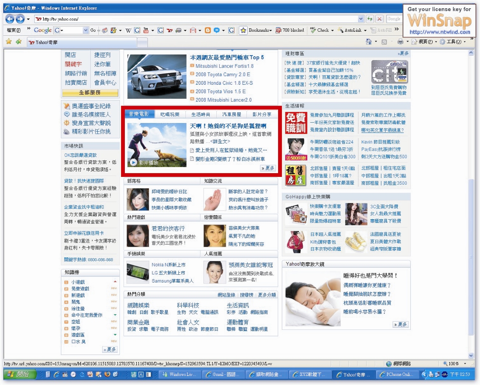Switch to the 吃喝玩樂 tab
The image size is (480, 385).
tap(170, 114)
